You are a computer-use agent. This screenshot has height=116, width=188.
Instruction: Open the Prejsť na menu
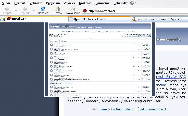[53, 3]
